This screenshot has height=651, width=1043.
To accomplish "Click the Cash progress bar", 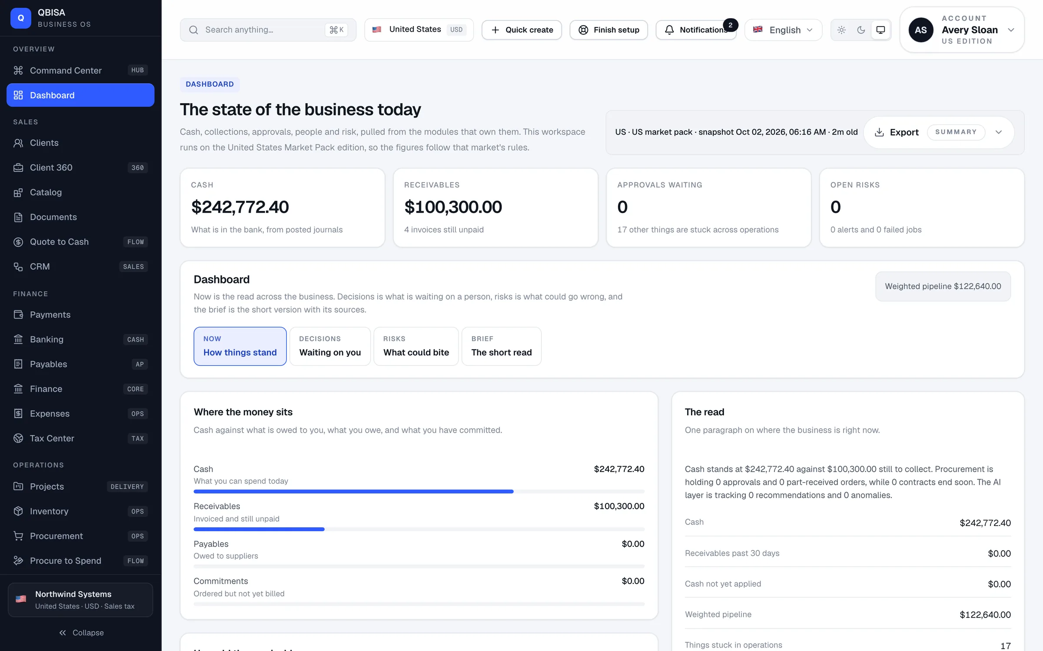I will [419, 492].
